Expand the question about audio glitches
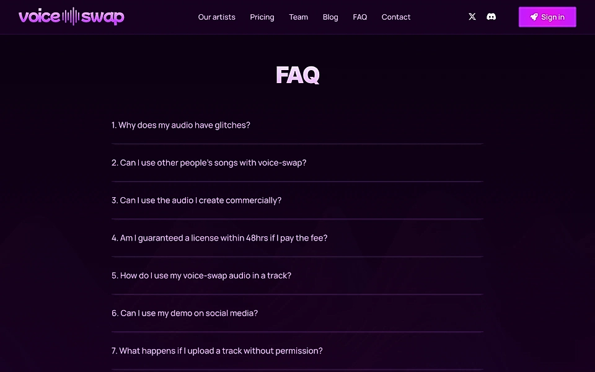The image size is (595, 372). [181, 125]
